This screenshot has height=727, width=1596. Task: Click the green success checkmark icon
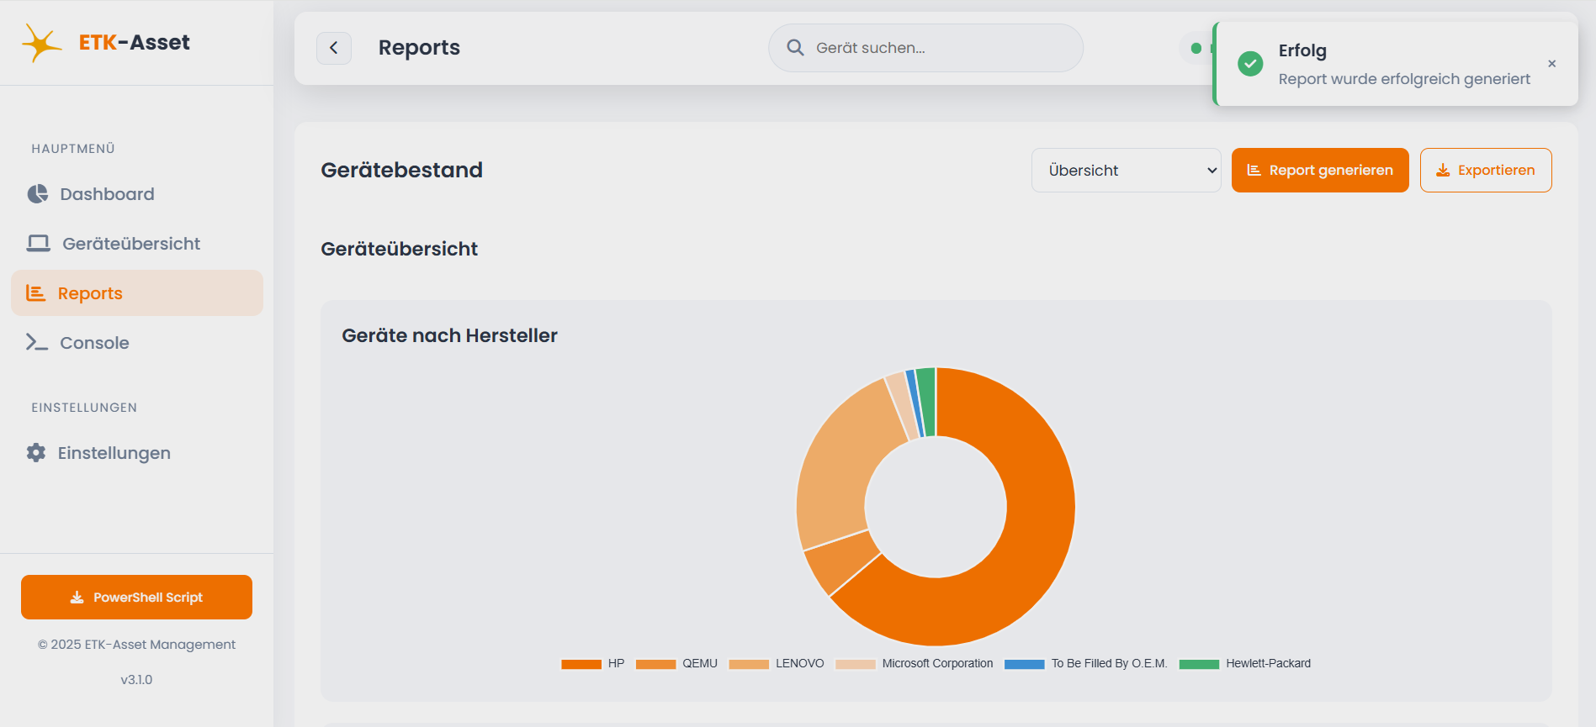[x=1250, y=63]
